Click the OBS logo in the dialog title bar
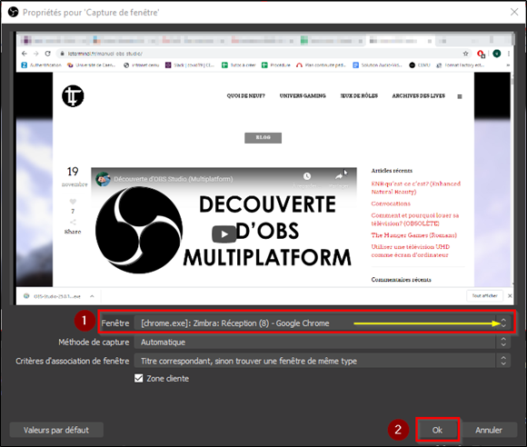This screenshot has width=527, height=447. click(13, 12)
